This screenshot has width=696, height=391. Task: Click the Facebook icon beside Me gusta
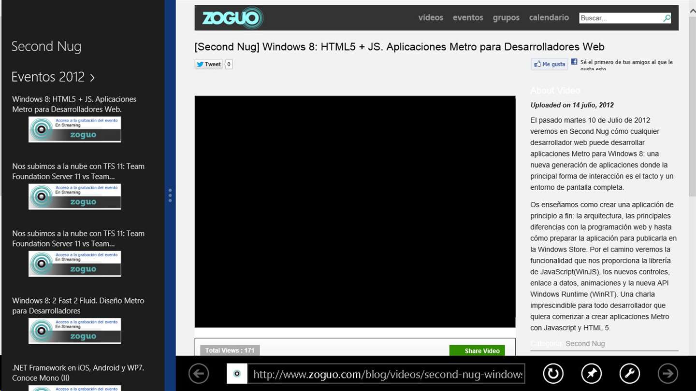(x=574, y=62)
